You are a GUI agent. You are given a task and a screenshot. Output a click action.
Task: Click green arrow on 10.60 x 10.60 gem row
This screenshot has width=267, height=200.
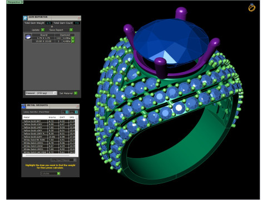73,41
